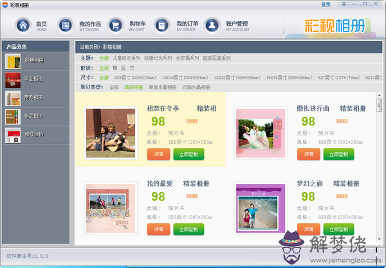The width and height of the screenshot is (386, 268).
Task: Select the 影楼相册 category icon
Action: coord(13,61)
